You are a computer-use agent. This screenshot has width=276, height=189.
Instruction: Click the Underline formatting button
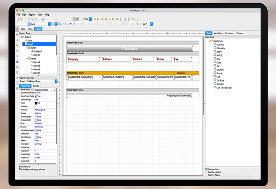[x=67, y=24]
